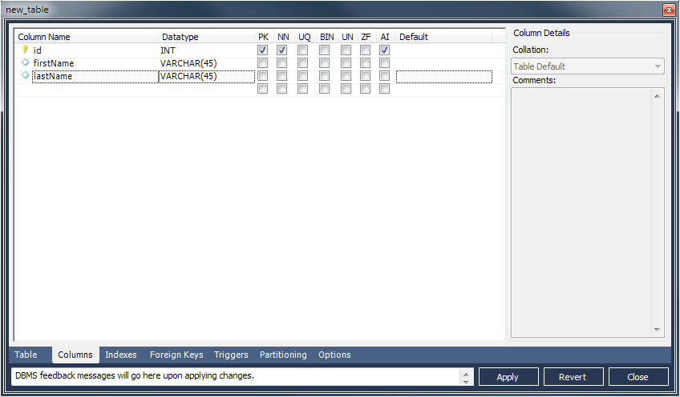Viewport: 680px width, 397px height.
Task: Click the INT datatype of id column
Action: point(168,50)
